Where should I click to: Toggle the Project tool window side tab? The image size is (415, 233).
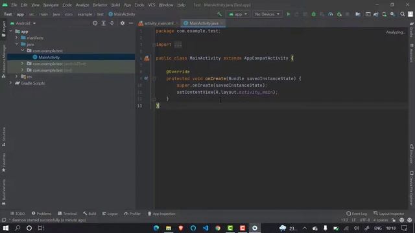[x=4, y=29]
